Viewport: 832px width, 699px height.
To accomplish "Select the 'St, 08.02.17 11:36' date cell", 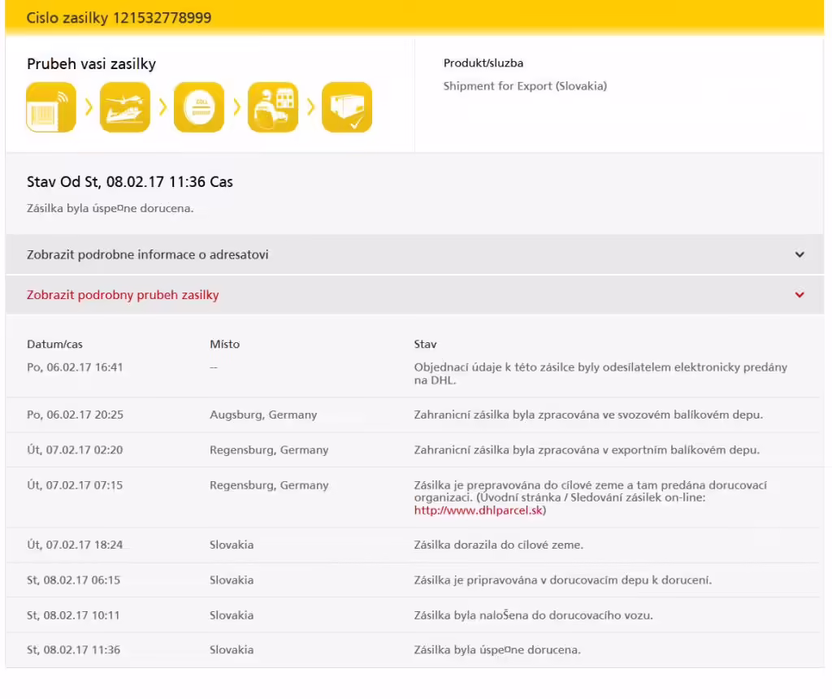I will [x=73, y=649].
